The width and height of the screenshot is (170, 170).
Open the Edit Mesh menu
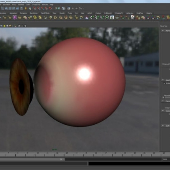6,5
